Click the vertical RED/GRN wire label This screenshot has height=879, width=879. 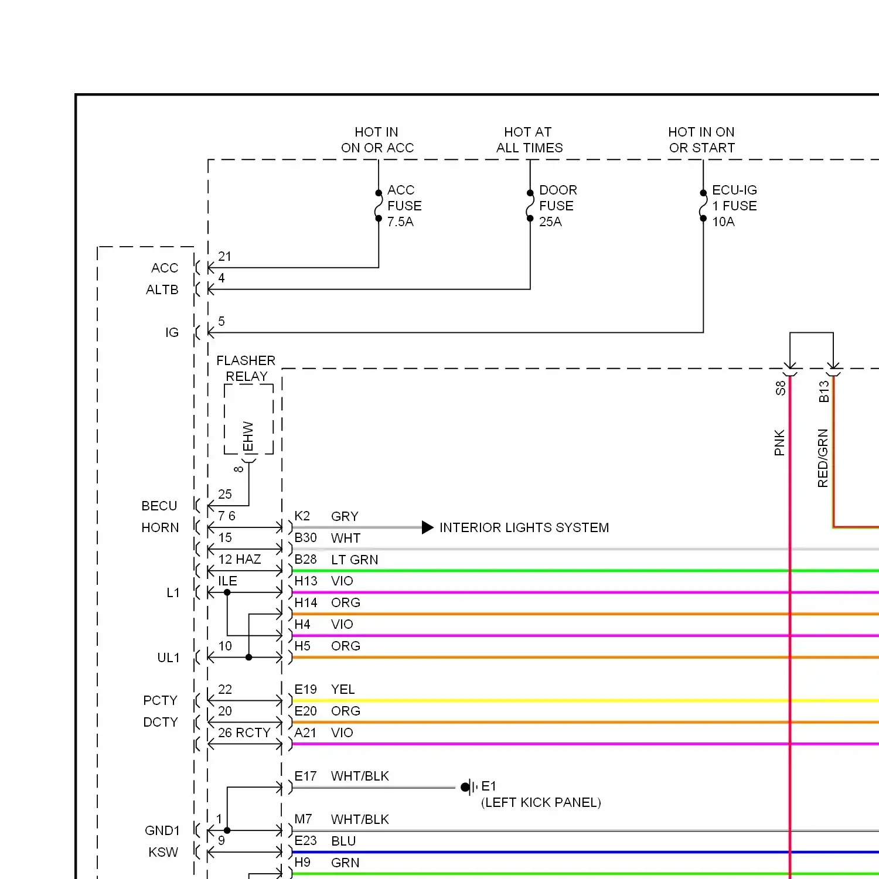point(823,458)
